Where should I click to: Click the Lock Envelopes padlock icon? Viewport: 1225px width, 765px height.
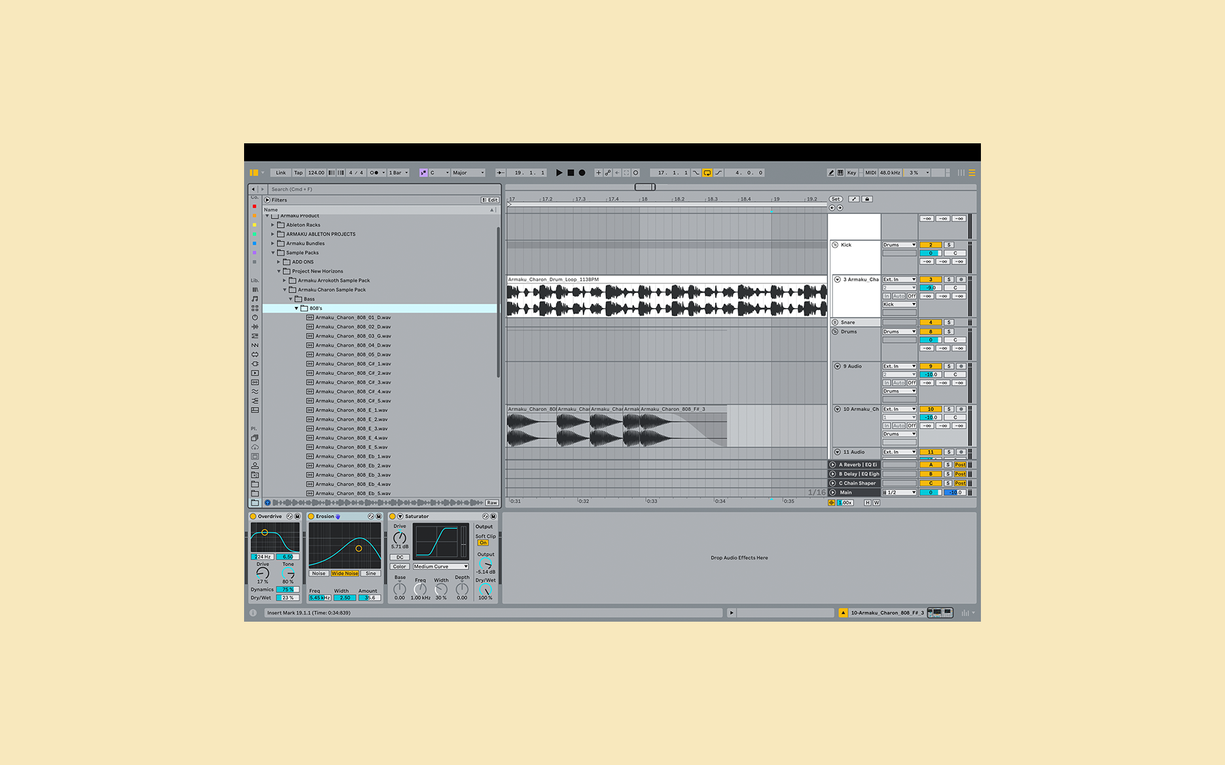(x=867, y=199)
